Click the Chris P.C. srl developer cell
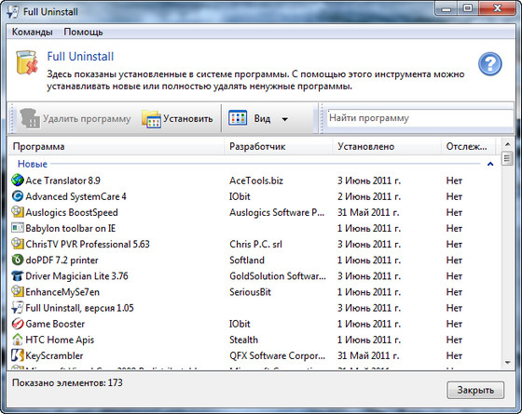The height and width of the screenshot is (414, 522). click(255, 244)
